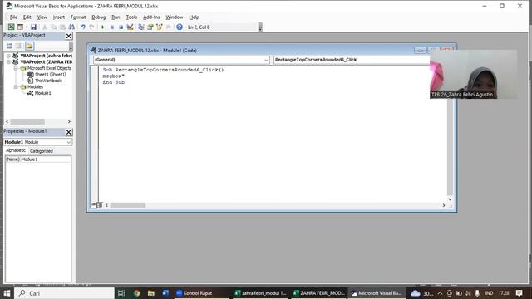Click Insert UserForm toolbar icon
Viewport: 532px width, 299px height.
point(20,27)
